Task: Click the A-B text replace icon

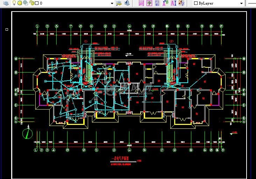Action: 165,3
